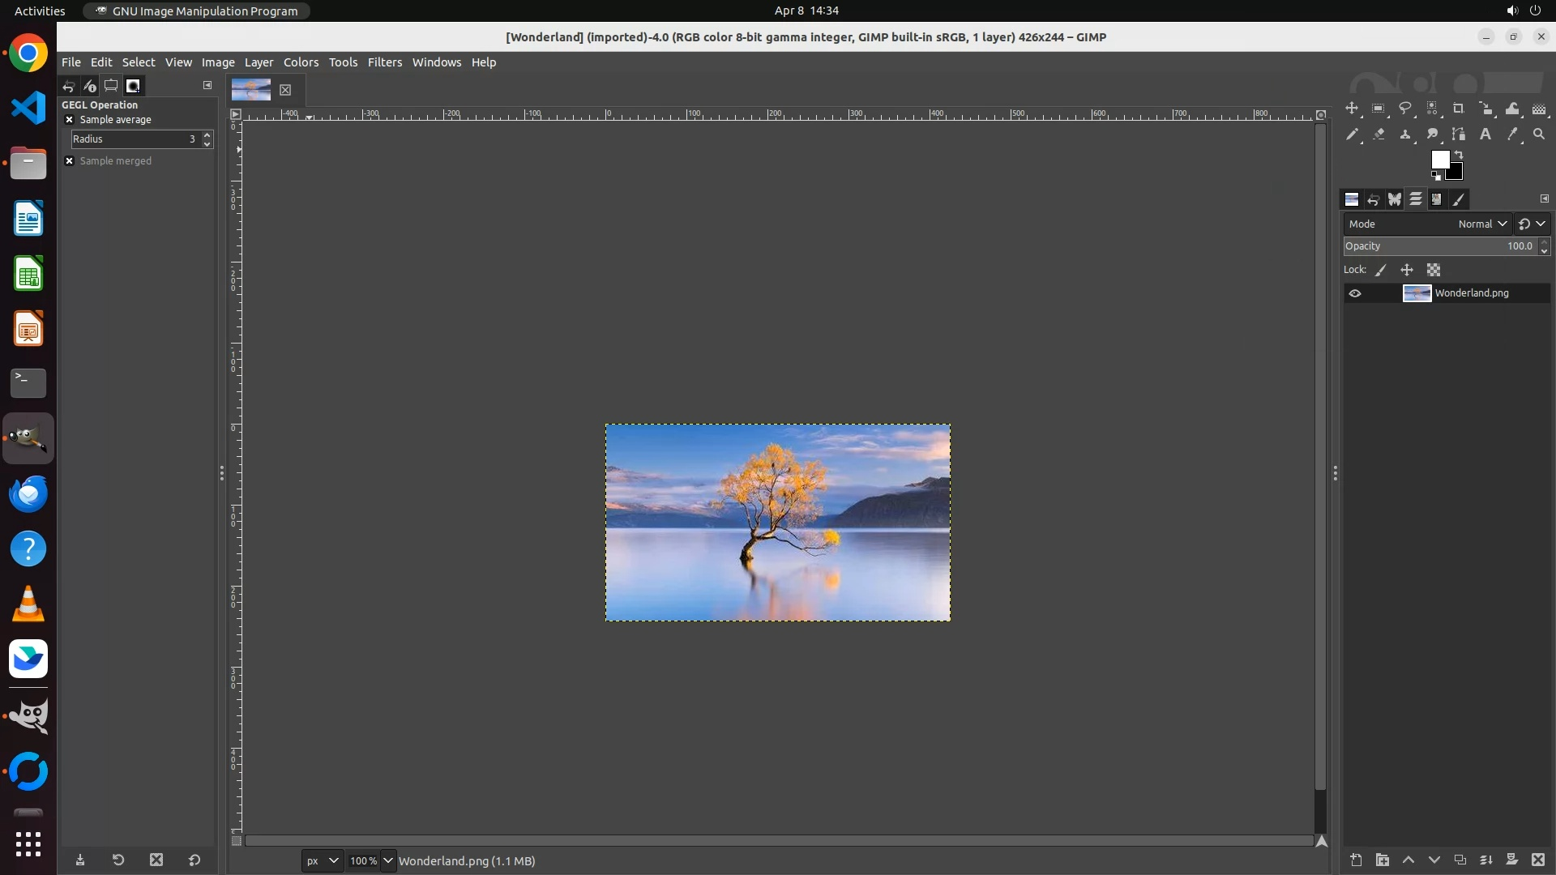Create a new layer

(1356, 860)
